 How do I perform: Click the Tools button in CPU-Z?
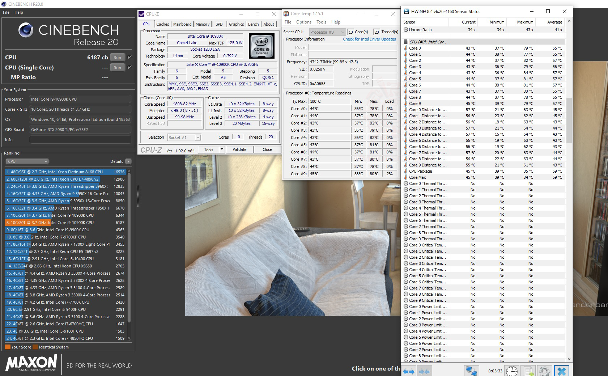click(x=209, y=149)
